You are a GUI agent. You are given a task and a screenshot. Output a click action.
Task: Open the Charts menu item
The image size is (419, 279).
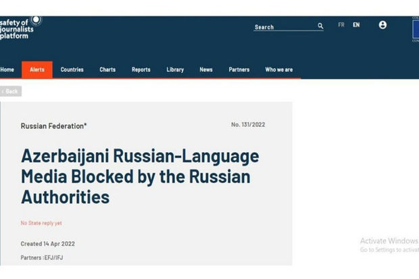point(107,70)
